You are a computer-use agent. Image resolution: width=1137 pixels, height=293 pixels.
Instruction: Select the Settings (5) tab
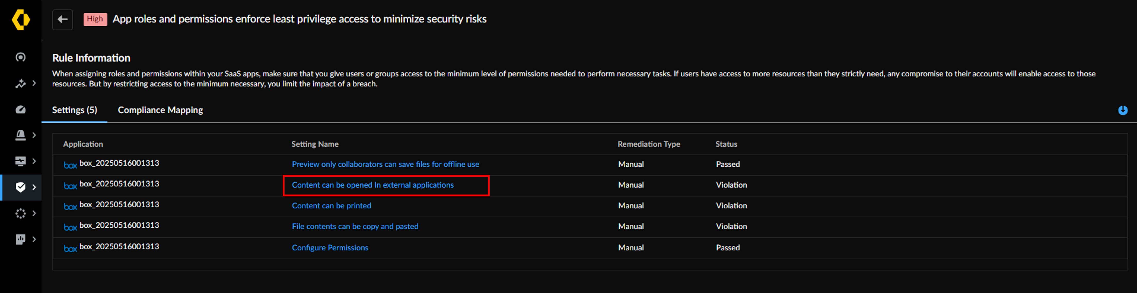click(x=75, y=110)
